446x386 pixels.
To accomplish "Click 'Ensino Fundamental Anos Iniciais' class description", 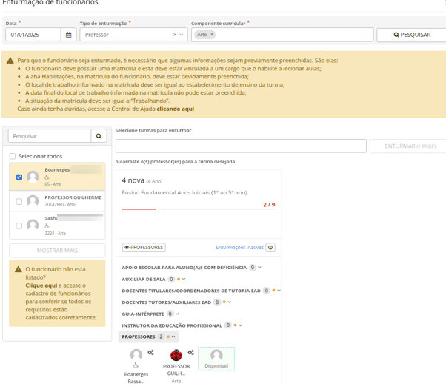I will [x=184, y=192].
